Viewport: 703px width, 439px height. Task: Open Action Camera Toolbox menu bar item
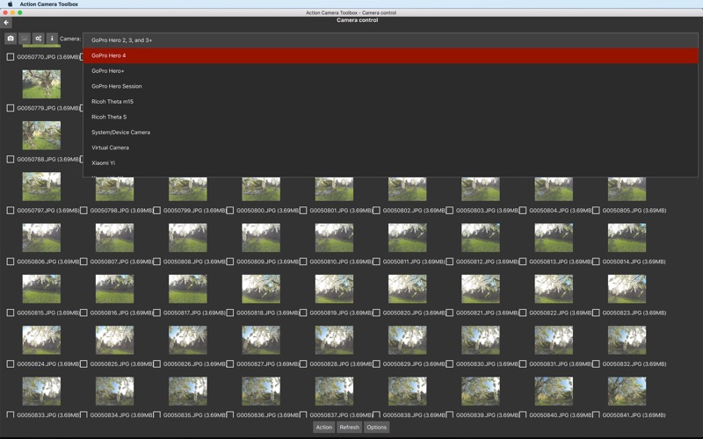pyautogui.click(x=48, y=4)
